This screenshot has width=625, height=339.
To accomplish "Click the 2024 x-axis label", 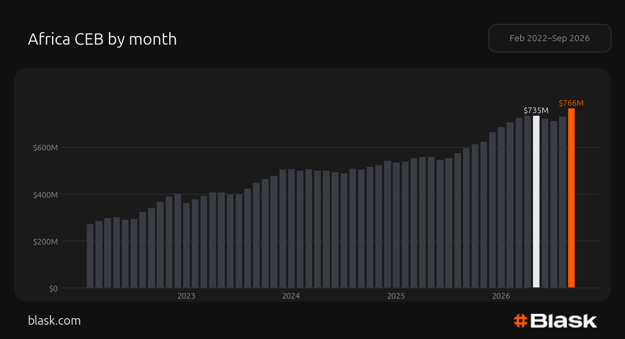I will coord(291,296).
